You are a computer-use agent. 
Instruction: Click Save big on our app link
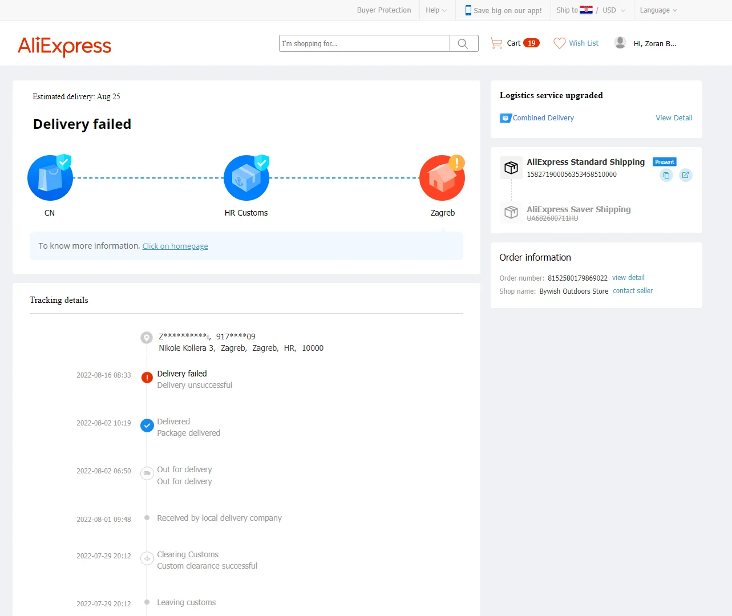click(x=508, y=10)
